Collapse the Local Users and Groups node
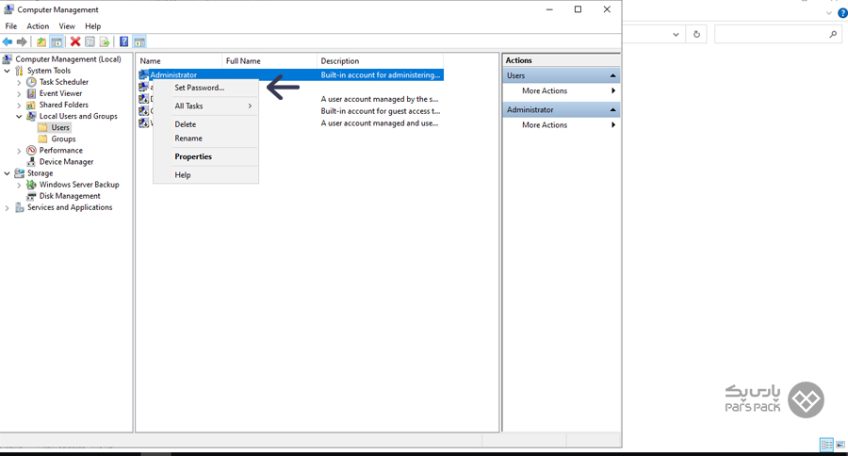Screen dimensions: 848x456 (x=19, y=116)
